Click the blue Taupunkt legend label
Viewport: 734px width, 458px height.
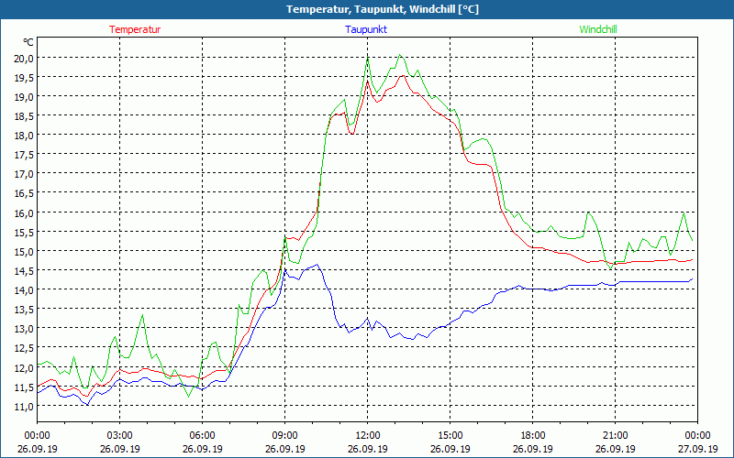(366, 29)
